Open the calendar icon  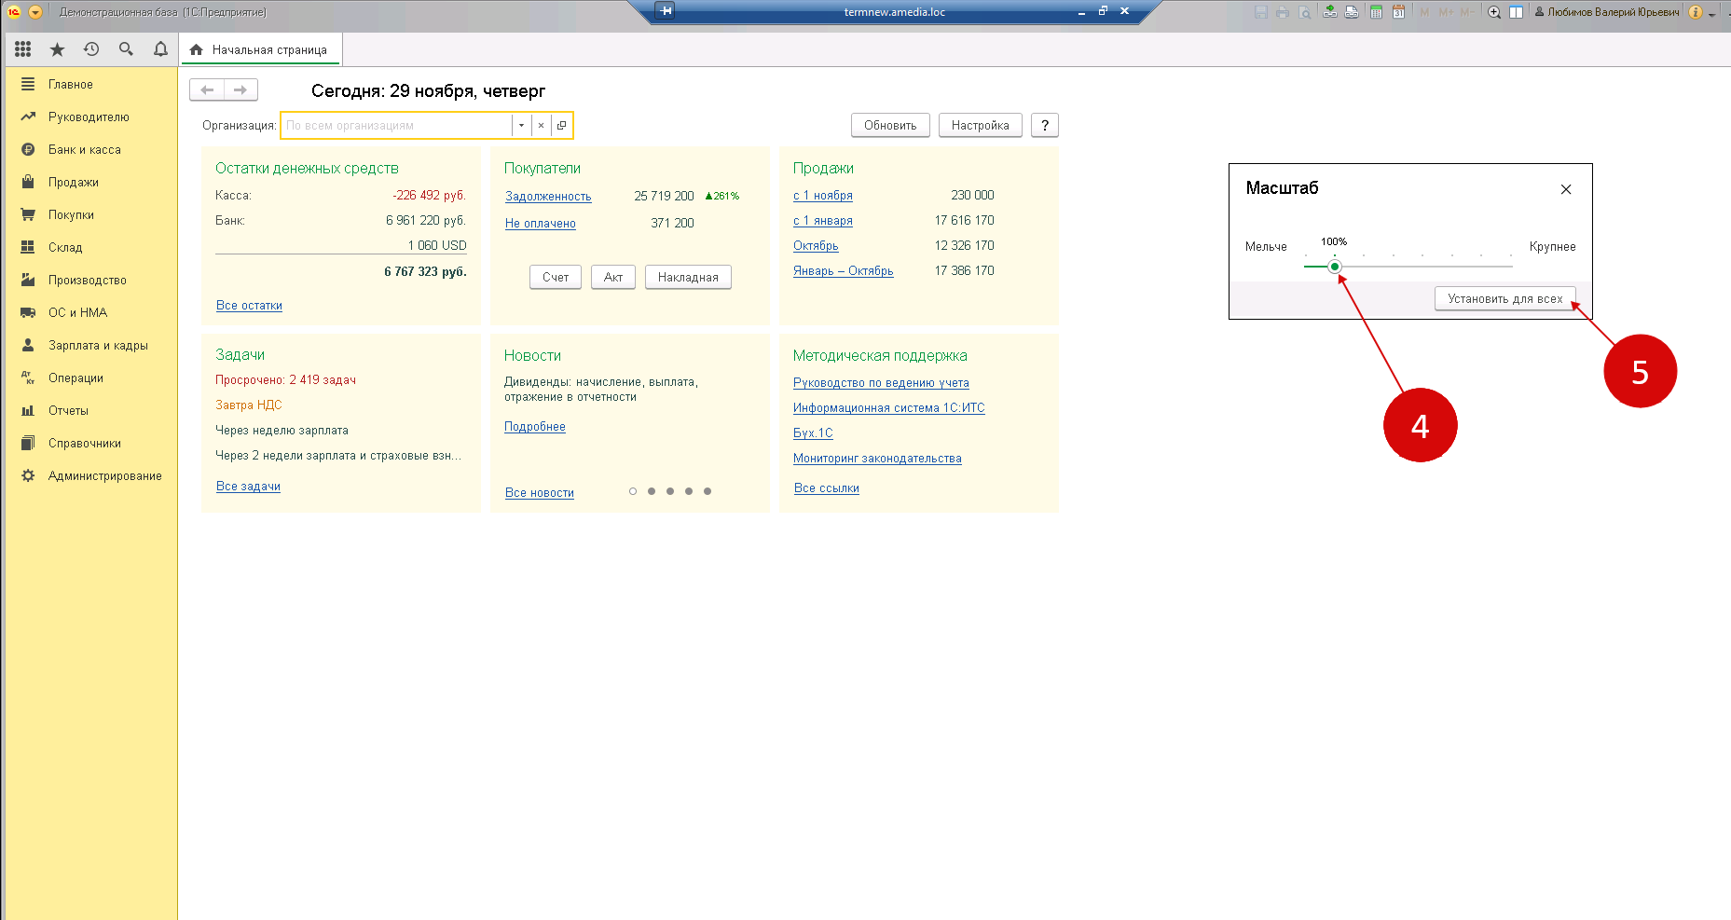[1398, 12]
